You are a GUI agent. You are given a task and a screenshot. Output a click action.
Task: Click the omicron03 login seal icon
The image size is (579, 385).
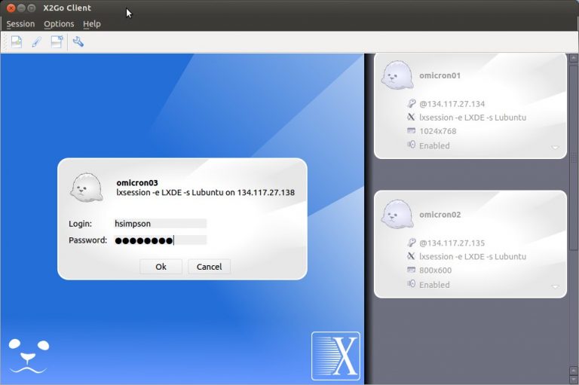[x=86, y=187]
